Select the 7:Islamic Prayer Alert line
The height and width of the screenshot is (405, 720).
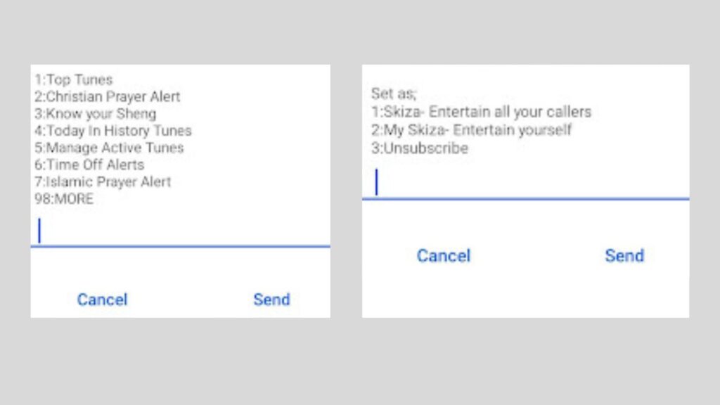pyautogui.click(x=103, y=181)
